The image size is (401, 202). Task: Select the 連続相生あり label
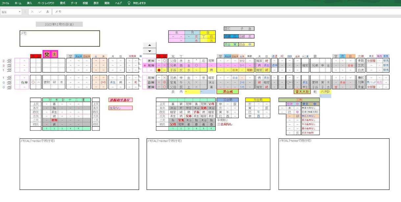click(121, 100)
